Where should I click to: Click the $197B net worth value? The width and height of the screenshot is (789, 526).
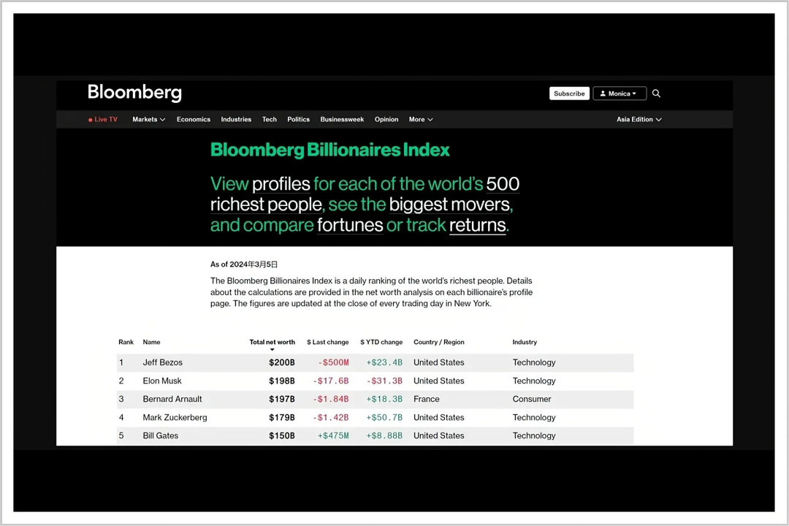pyautogui.click(x=282, y=399)
